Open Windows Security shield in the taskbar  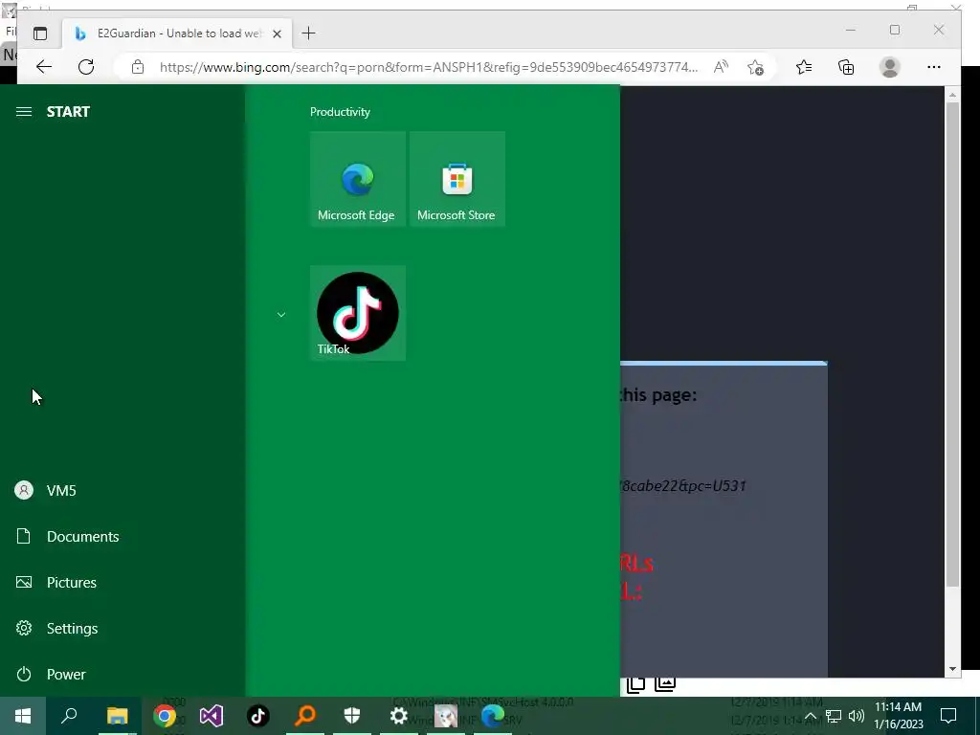pos(352,716)
